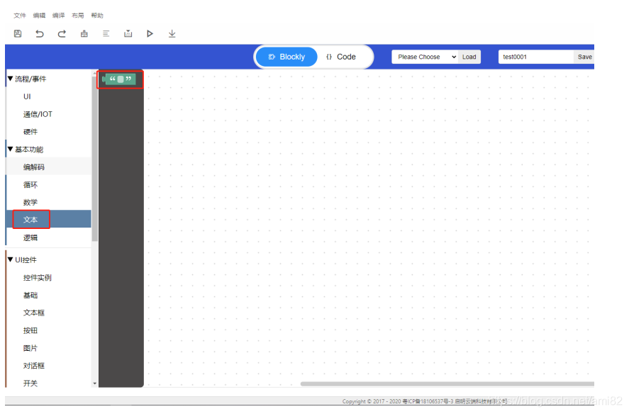
Task: Click the text string block in flyout
Action: 119,79
